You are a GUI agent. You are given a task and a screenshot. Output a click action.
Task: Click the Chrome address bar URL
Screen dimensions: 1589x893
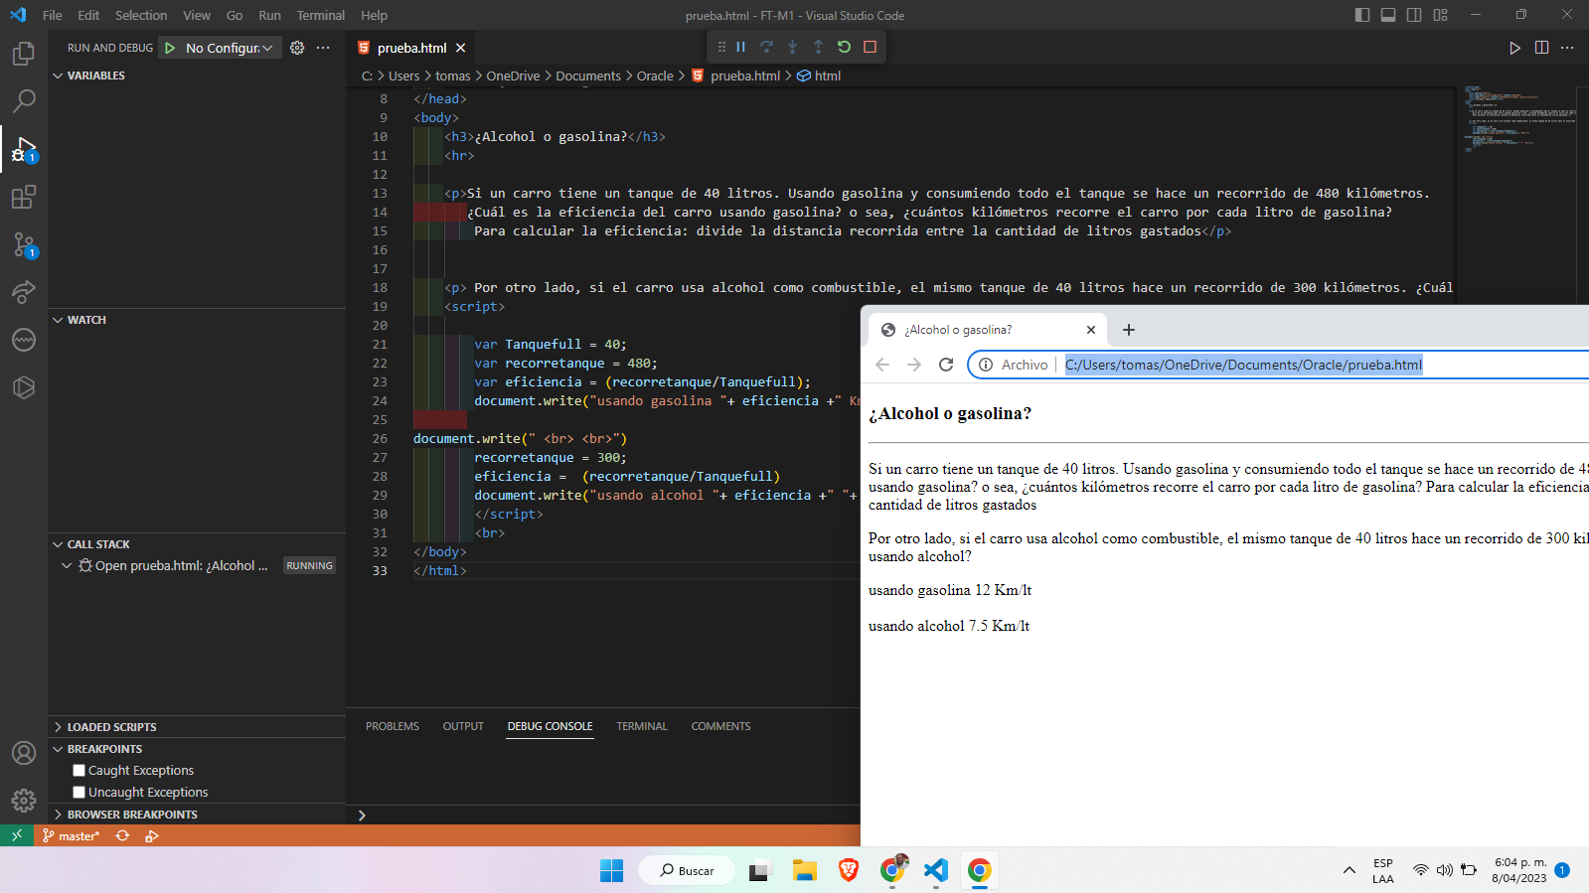coord(1243,365)
